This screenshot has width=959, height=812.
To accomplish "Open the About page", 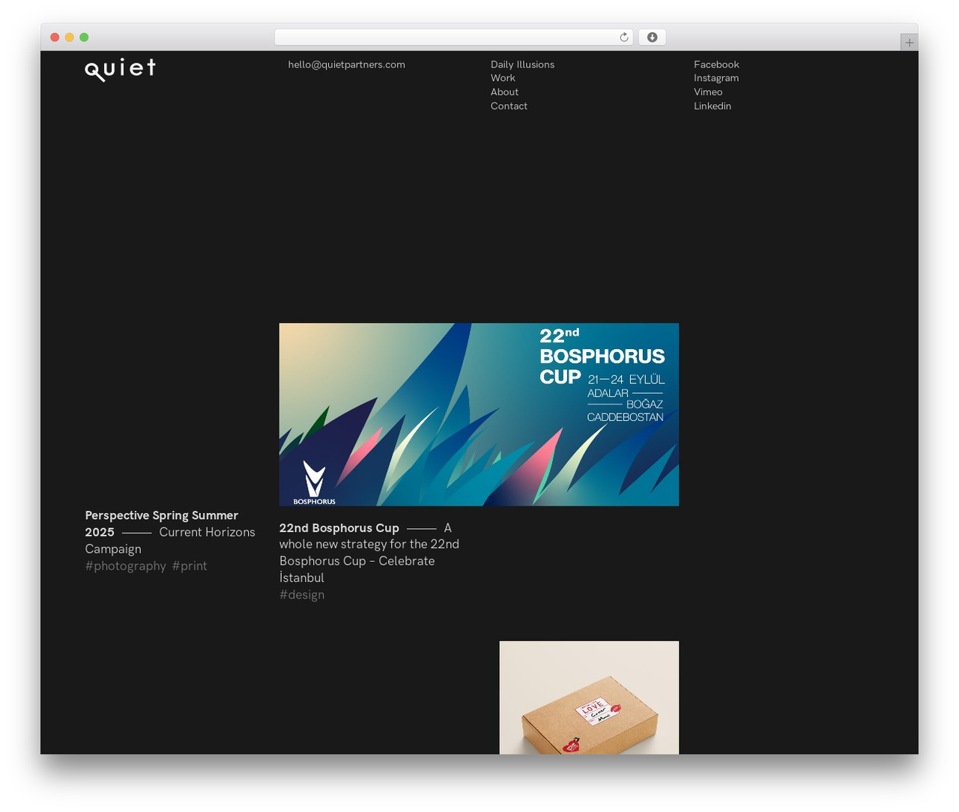I will tap(504, 92).
